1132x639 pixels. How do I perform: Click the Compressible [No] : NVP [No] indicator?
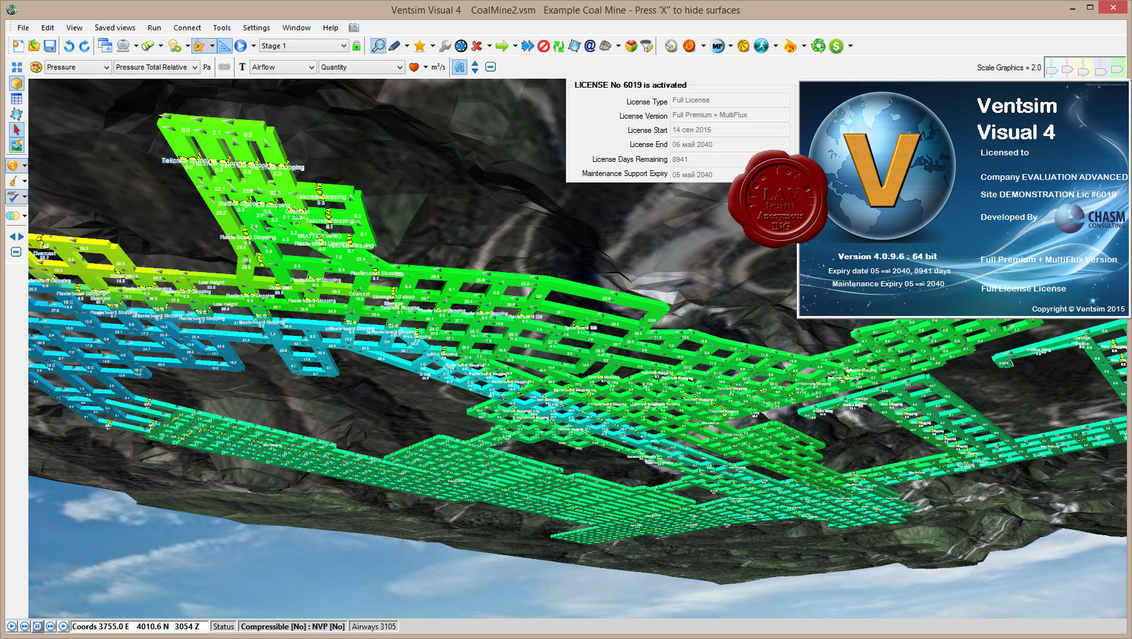pyautogui.click(x=293, y=627)
